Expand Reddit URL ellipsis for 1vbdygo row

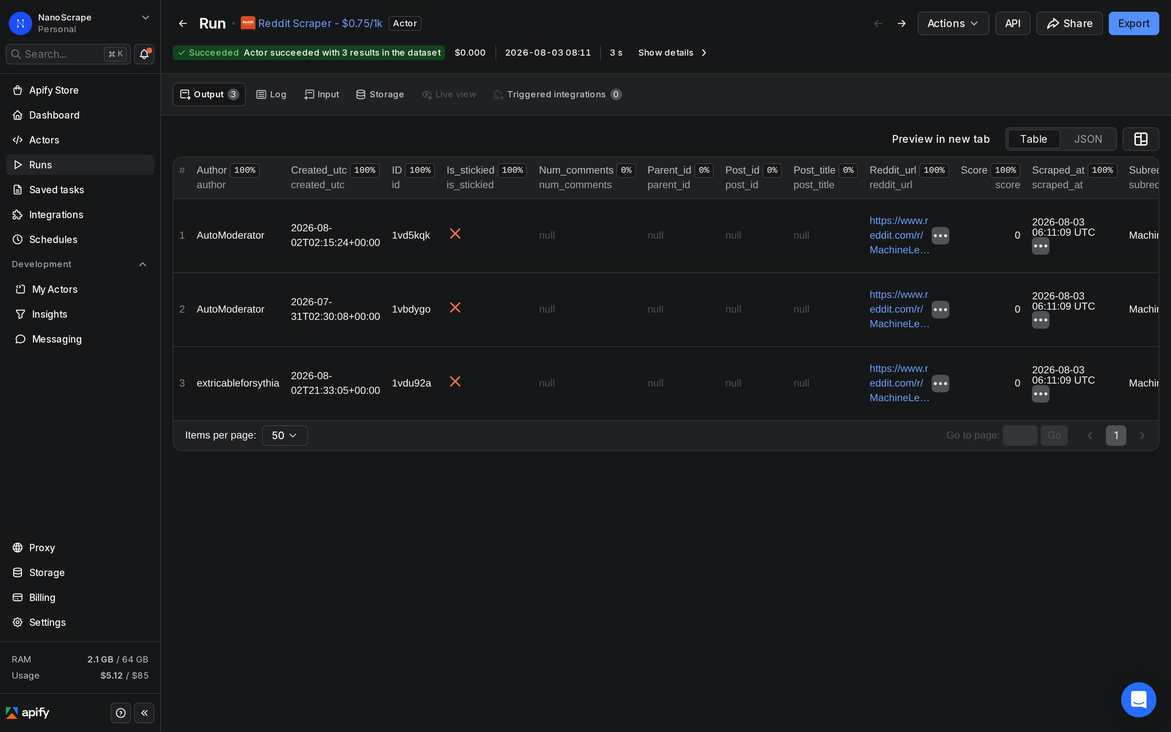[940, 310]
